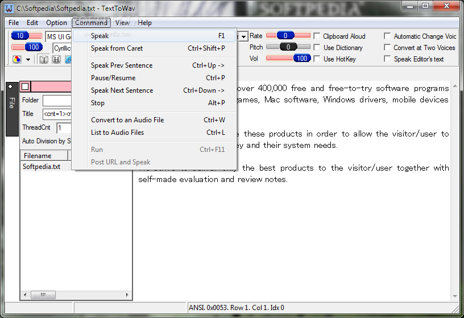
Task: Click the TextToWav app icon in the title bar
Action: [x=9, y=9]
